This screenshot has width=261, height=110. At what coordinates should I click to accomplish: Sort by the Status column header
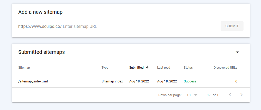(188, 68)
